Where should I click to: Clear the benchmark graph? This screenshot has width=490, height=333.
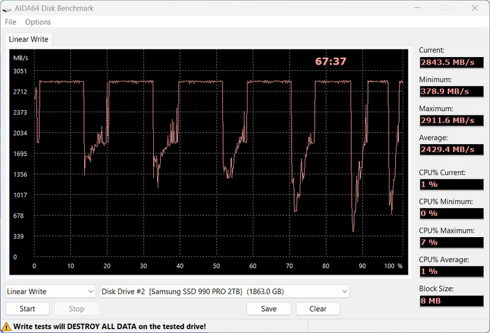(x=318, y=309)
